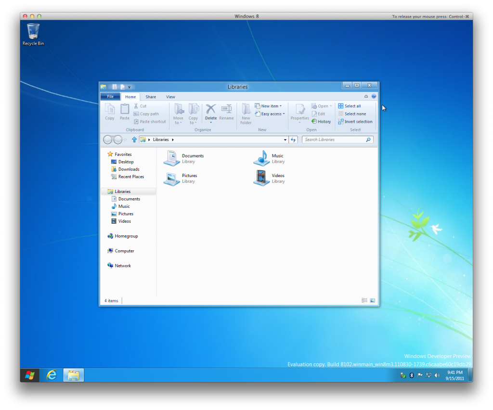Screen dimensions: 493x410
Task: Create a New folder from the ribbon
Action: pyautogui.click(x=246, y=113)
